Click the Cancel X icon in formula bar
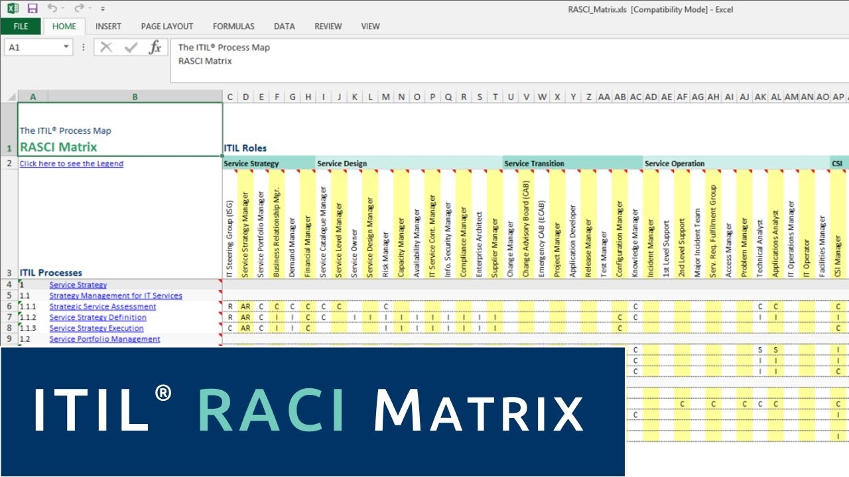 pos(106,47)
